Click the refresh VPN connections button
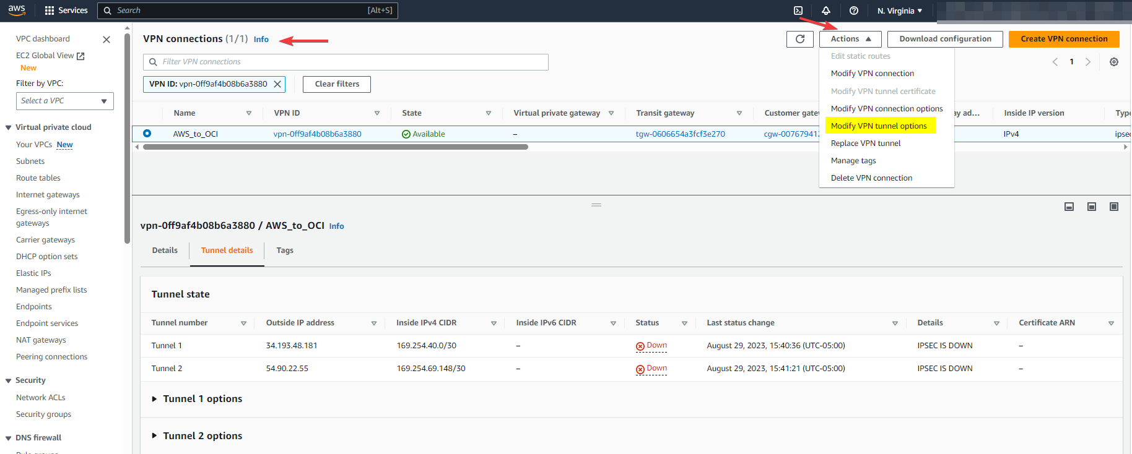1132x454 pixels. tap(799, 39)
